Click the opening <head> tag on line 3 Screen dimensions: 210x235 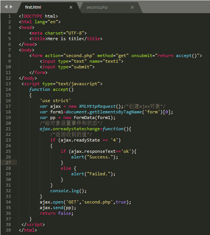pyautogui.click(x=27, y=27)
